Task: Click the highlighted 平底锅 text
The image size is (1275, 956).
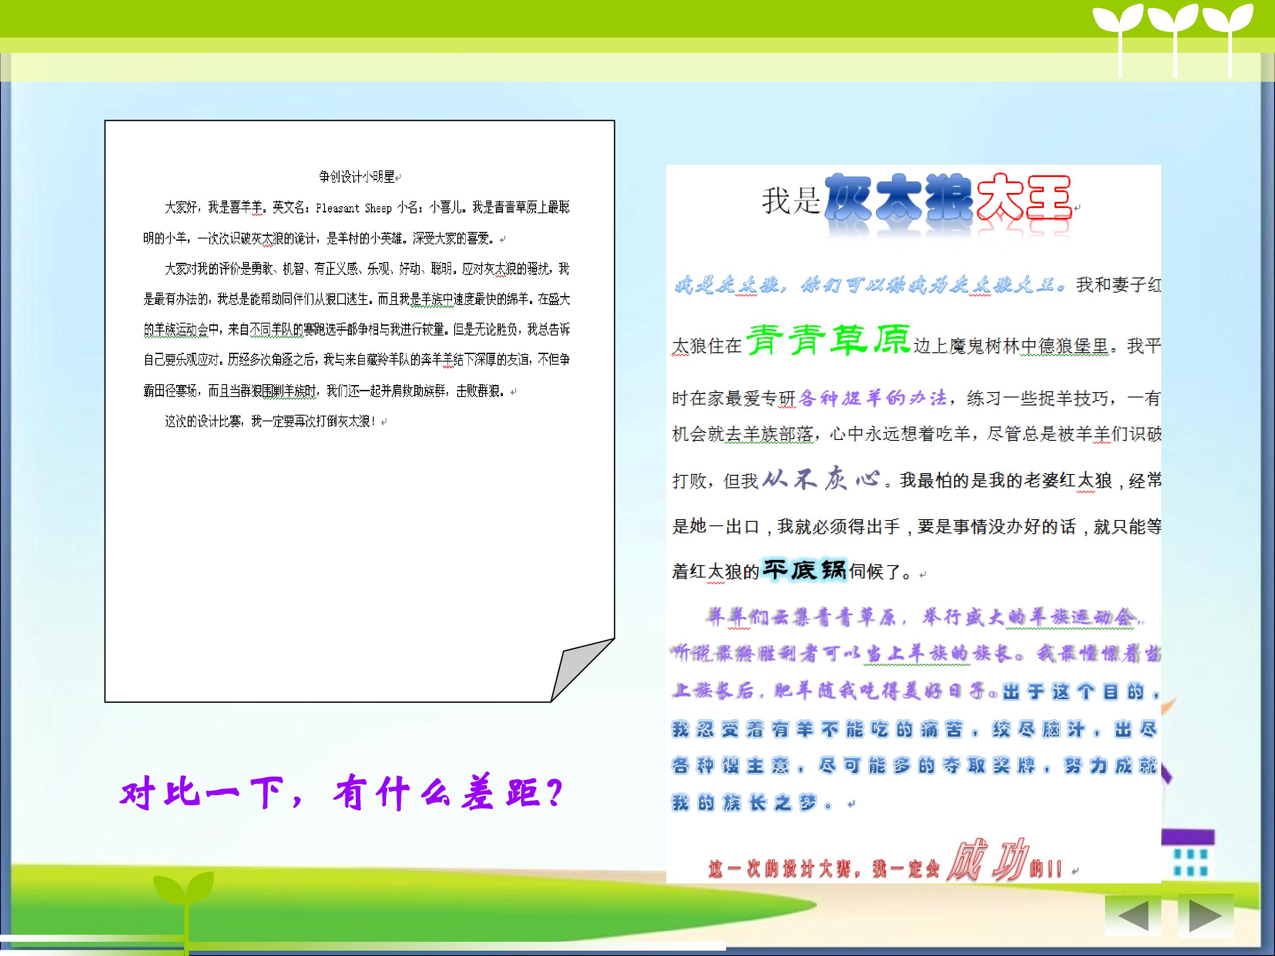Action: 804,571
